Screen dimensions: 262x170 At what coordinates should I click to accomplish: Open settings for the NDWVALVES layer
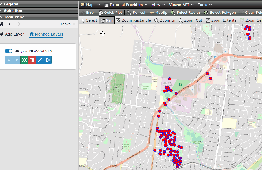tap(47, 60)
